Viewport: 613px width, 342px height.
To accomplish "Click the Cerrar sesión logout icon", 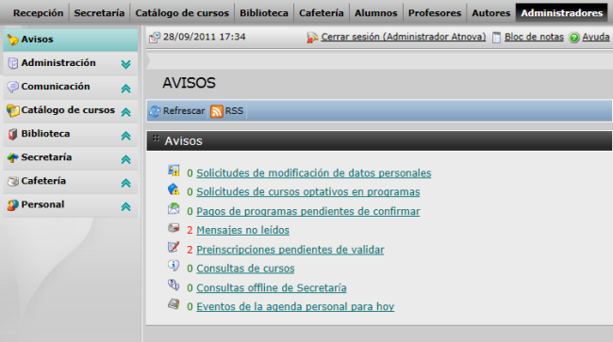I will [x=312, y=38].
